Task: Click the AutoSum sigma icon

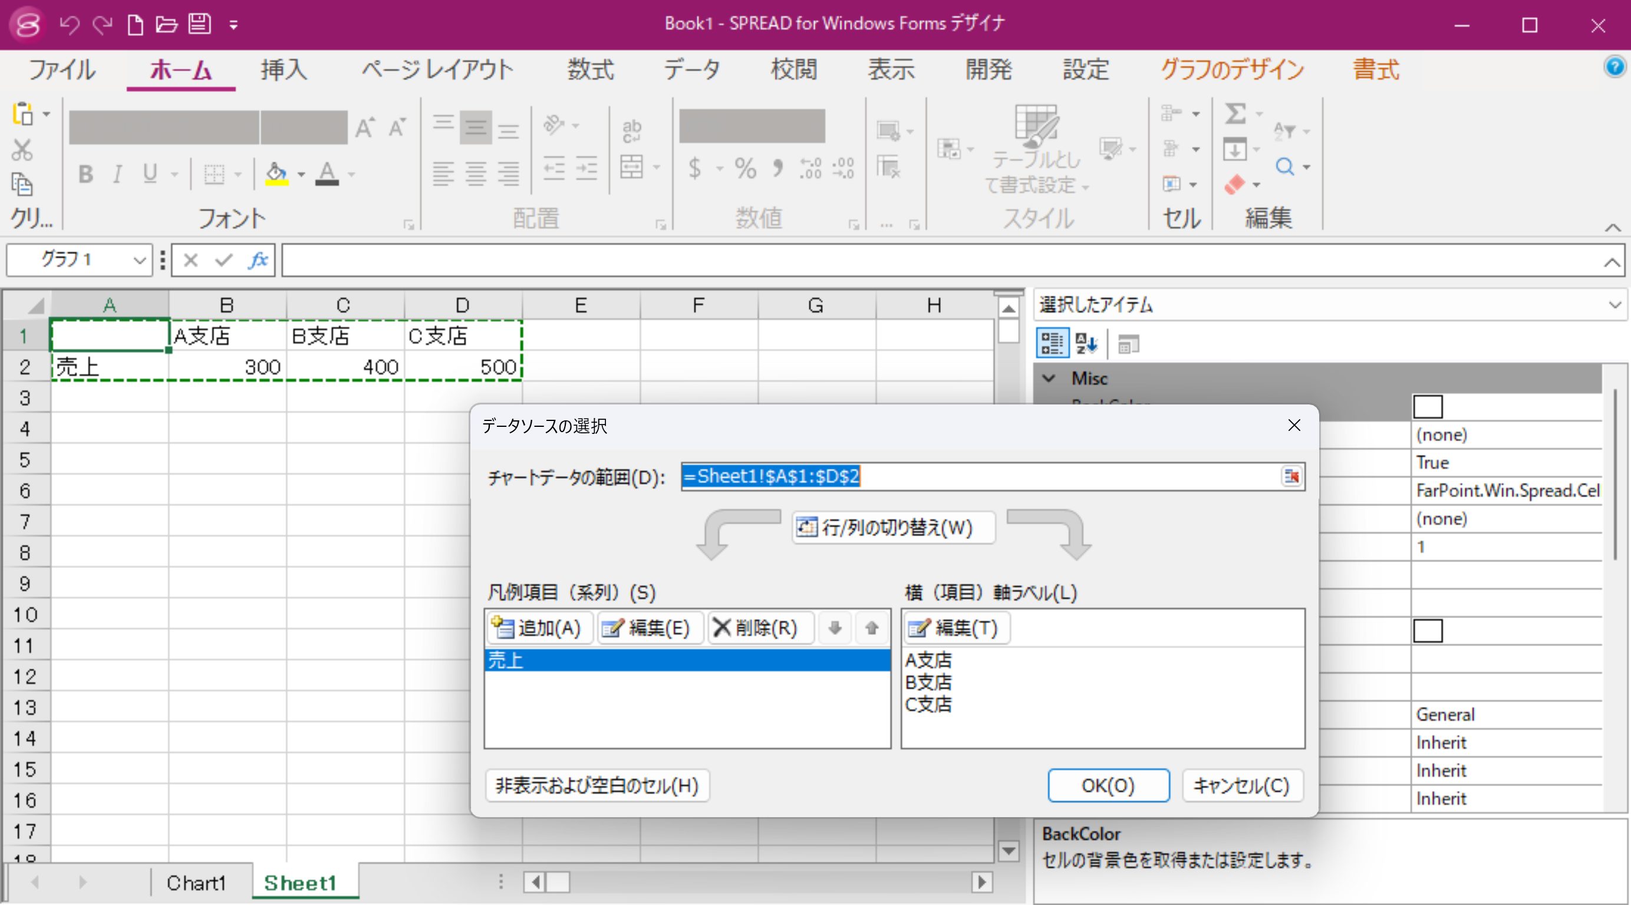Action: click(x=1235, y=114)
